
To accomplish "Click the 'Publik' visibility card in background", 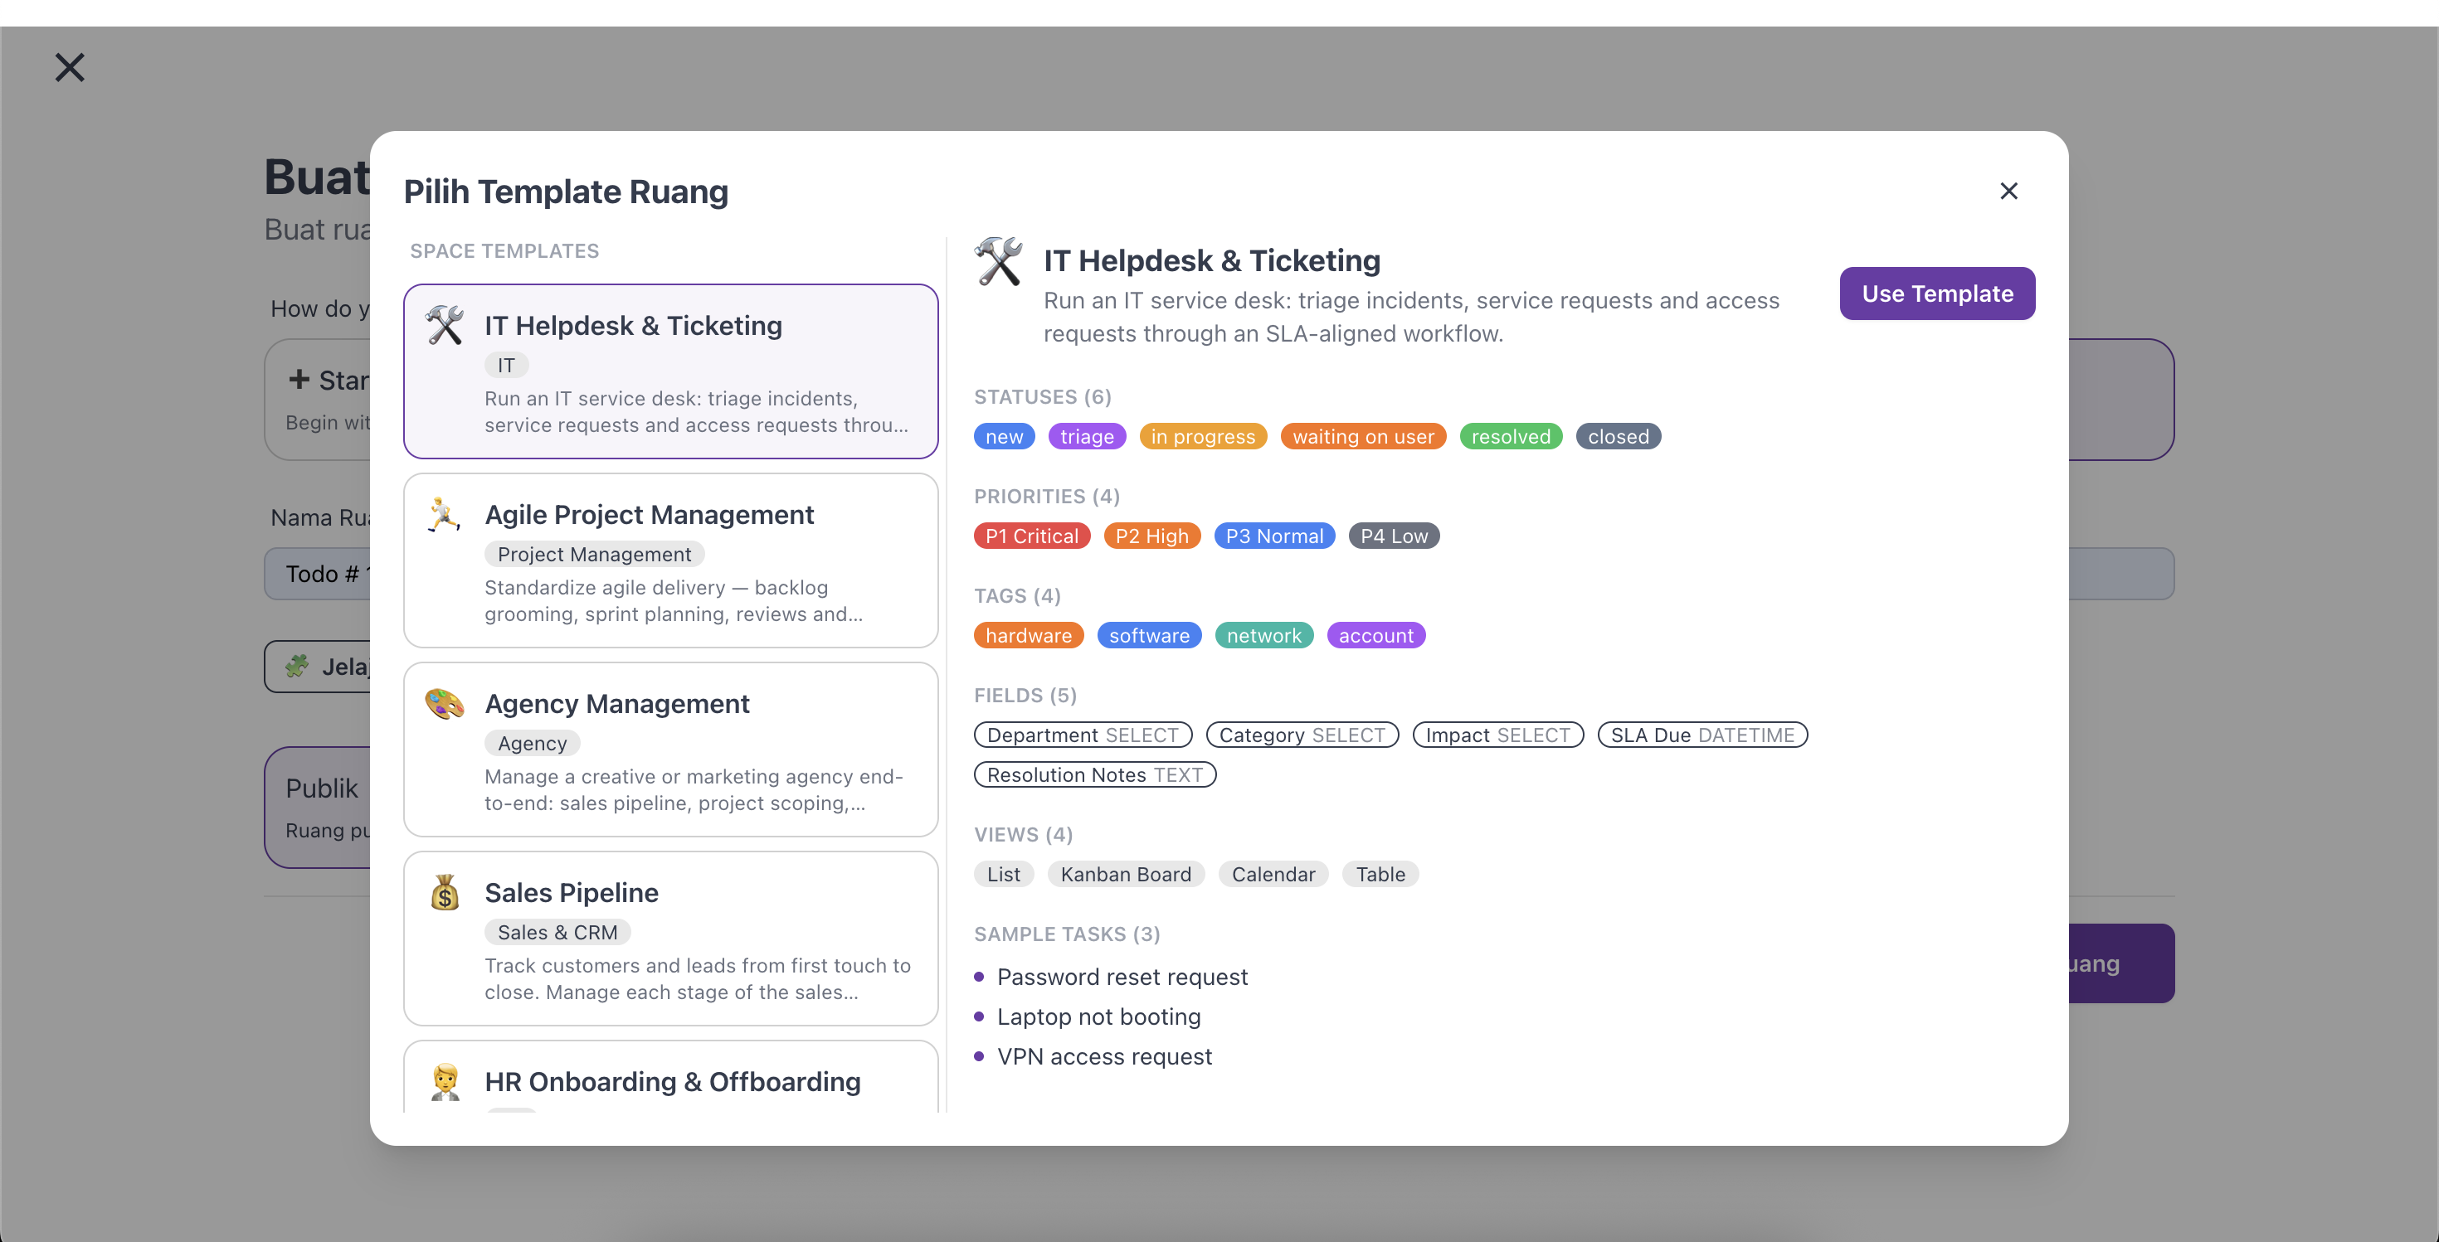I will [318, 807].
